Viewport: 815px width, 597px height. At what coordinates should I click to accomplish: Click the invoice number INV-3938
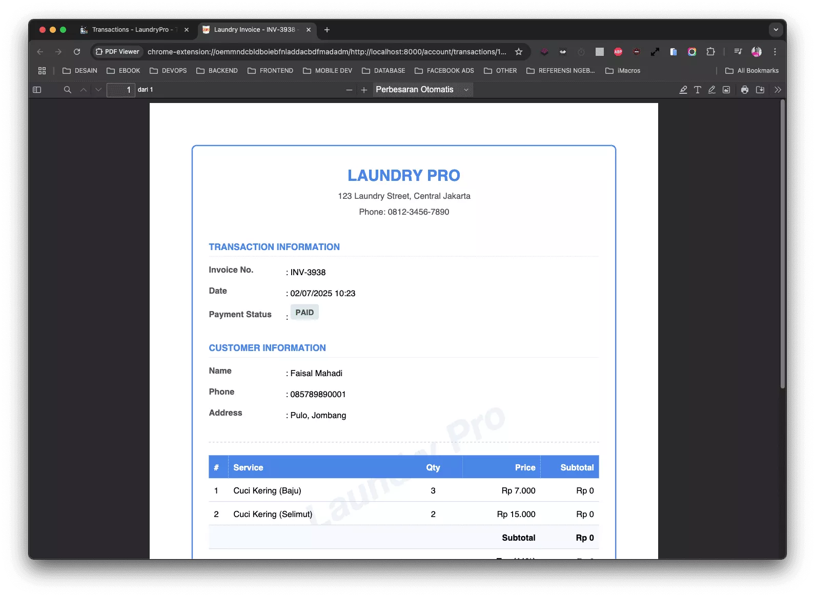pos(308,273)
